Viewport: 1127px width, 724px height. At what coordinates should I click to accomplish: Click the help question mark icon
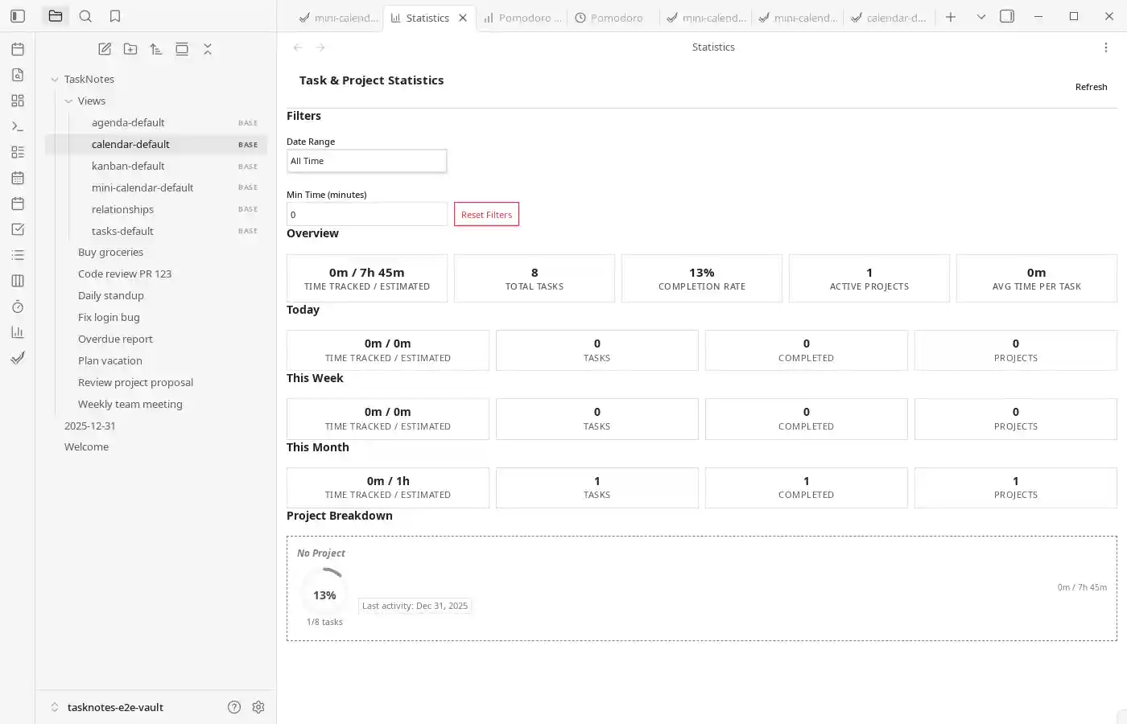(234, 707)
